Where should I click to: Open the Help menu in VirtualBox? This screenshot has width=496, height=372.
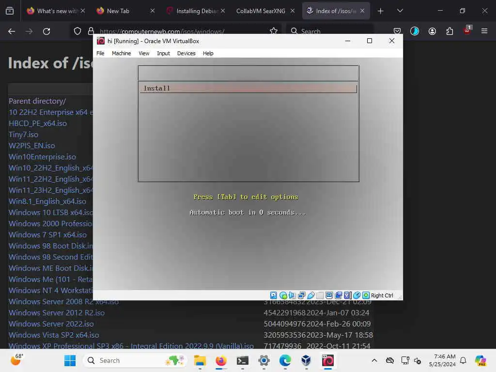208,53
